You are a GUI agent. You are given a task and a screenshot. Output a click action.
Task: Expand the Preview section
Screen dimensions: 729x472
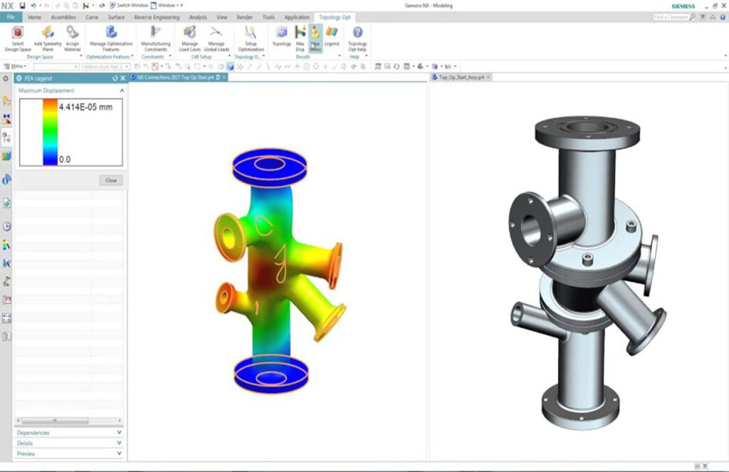pyautogui.click(x=69, y=453)
